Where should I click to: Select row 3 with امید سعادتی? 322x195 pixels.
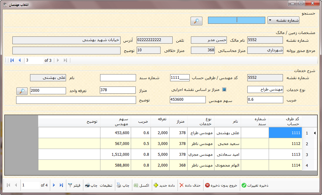[227, 155]
